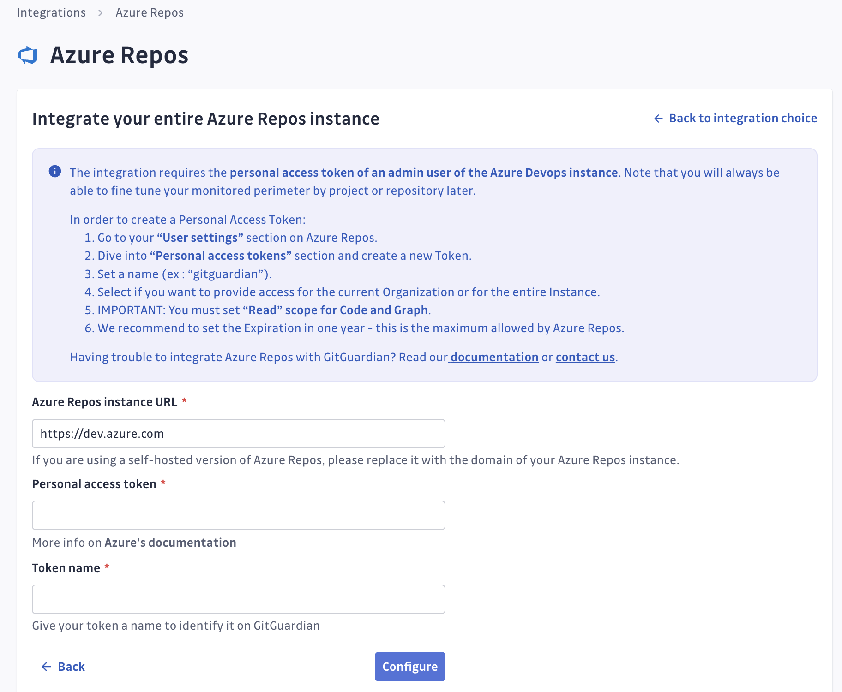Go to Integrations breadcrumb
The width and height of the screenshot is (842, 692).
pos(51,12)
